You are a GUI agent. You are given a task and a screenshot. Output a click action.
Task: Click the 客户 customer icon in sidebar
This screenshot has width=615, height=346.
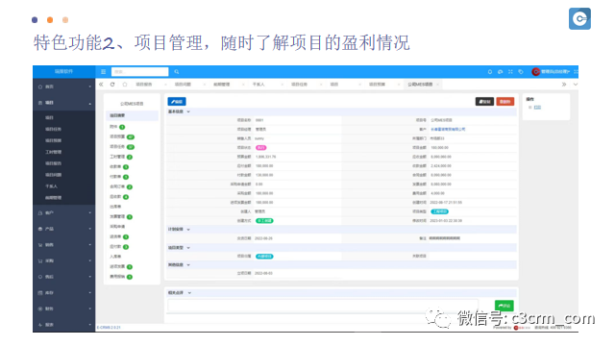(40, 213)
